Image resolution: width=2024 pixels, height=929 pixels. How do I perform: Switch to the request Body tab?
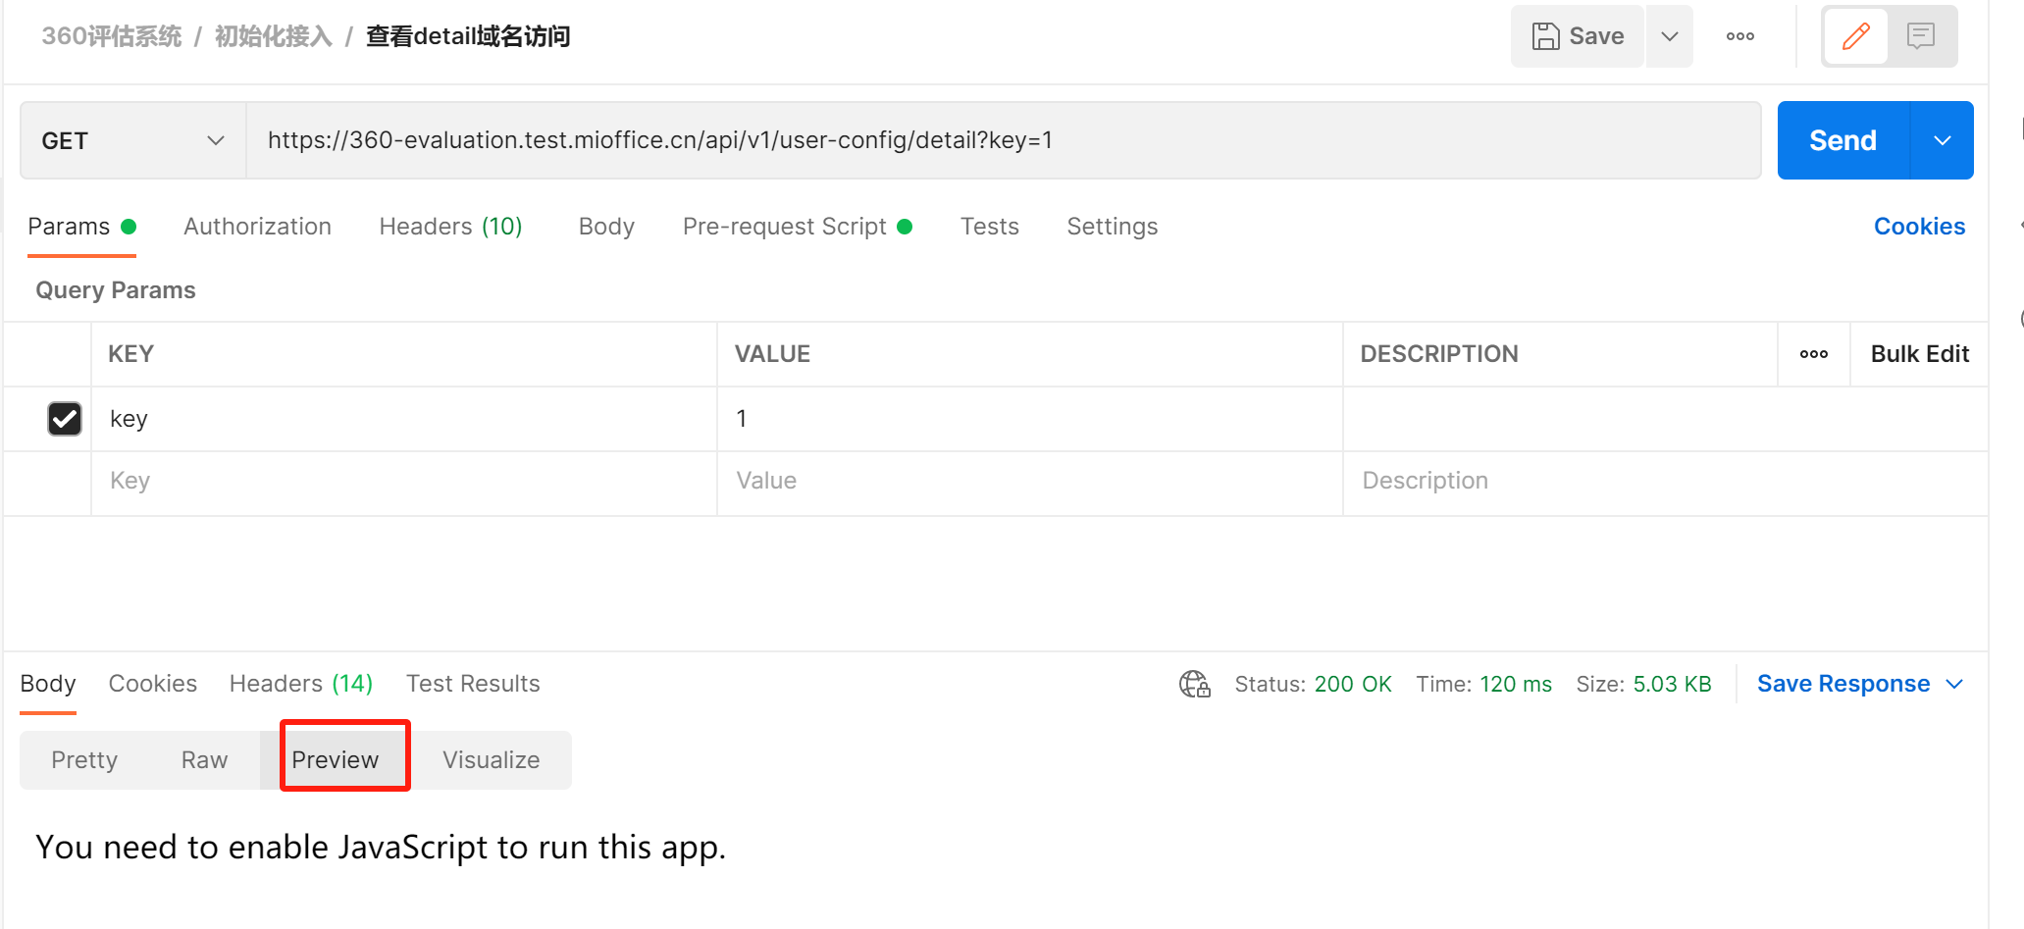[x=606, y=227]
